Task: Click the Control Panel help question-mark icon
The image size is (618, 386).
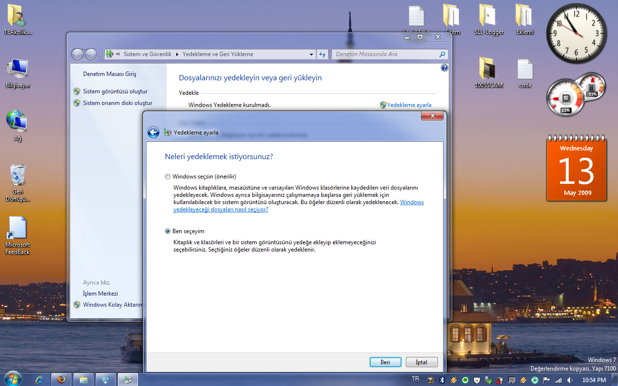Action: 445,68
